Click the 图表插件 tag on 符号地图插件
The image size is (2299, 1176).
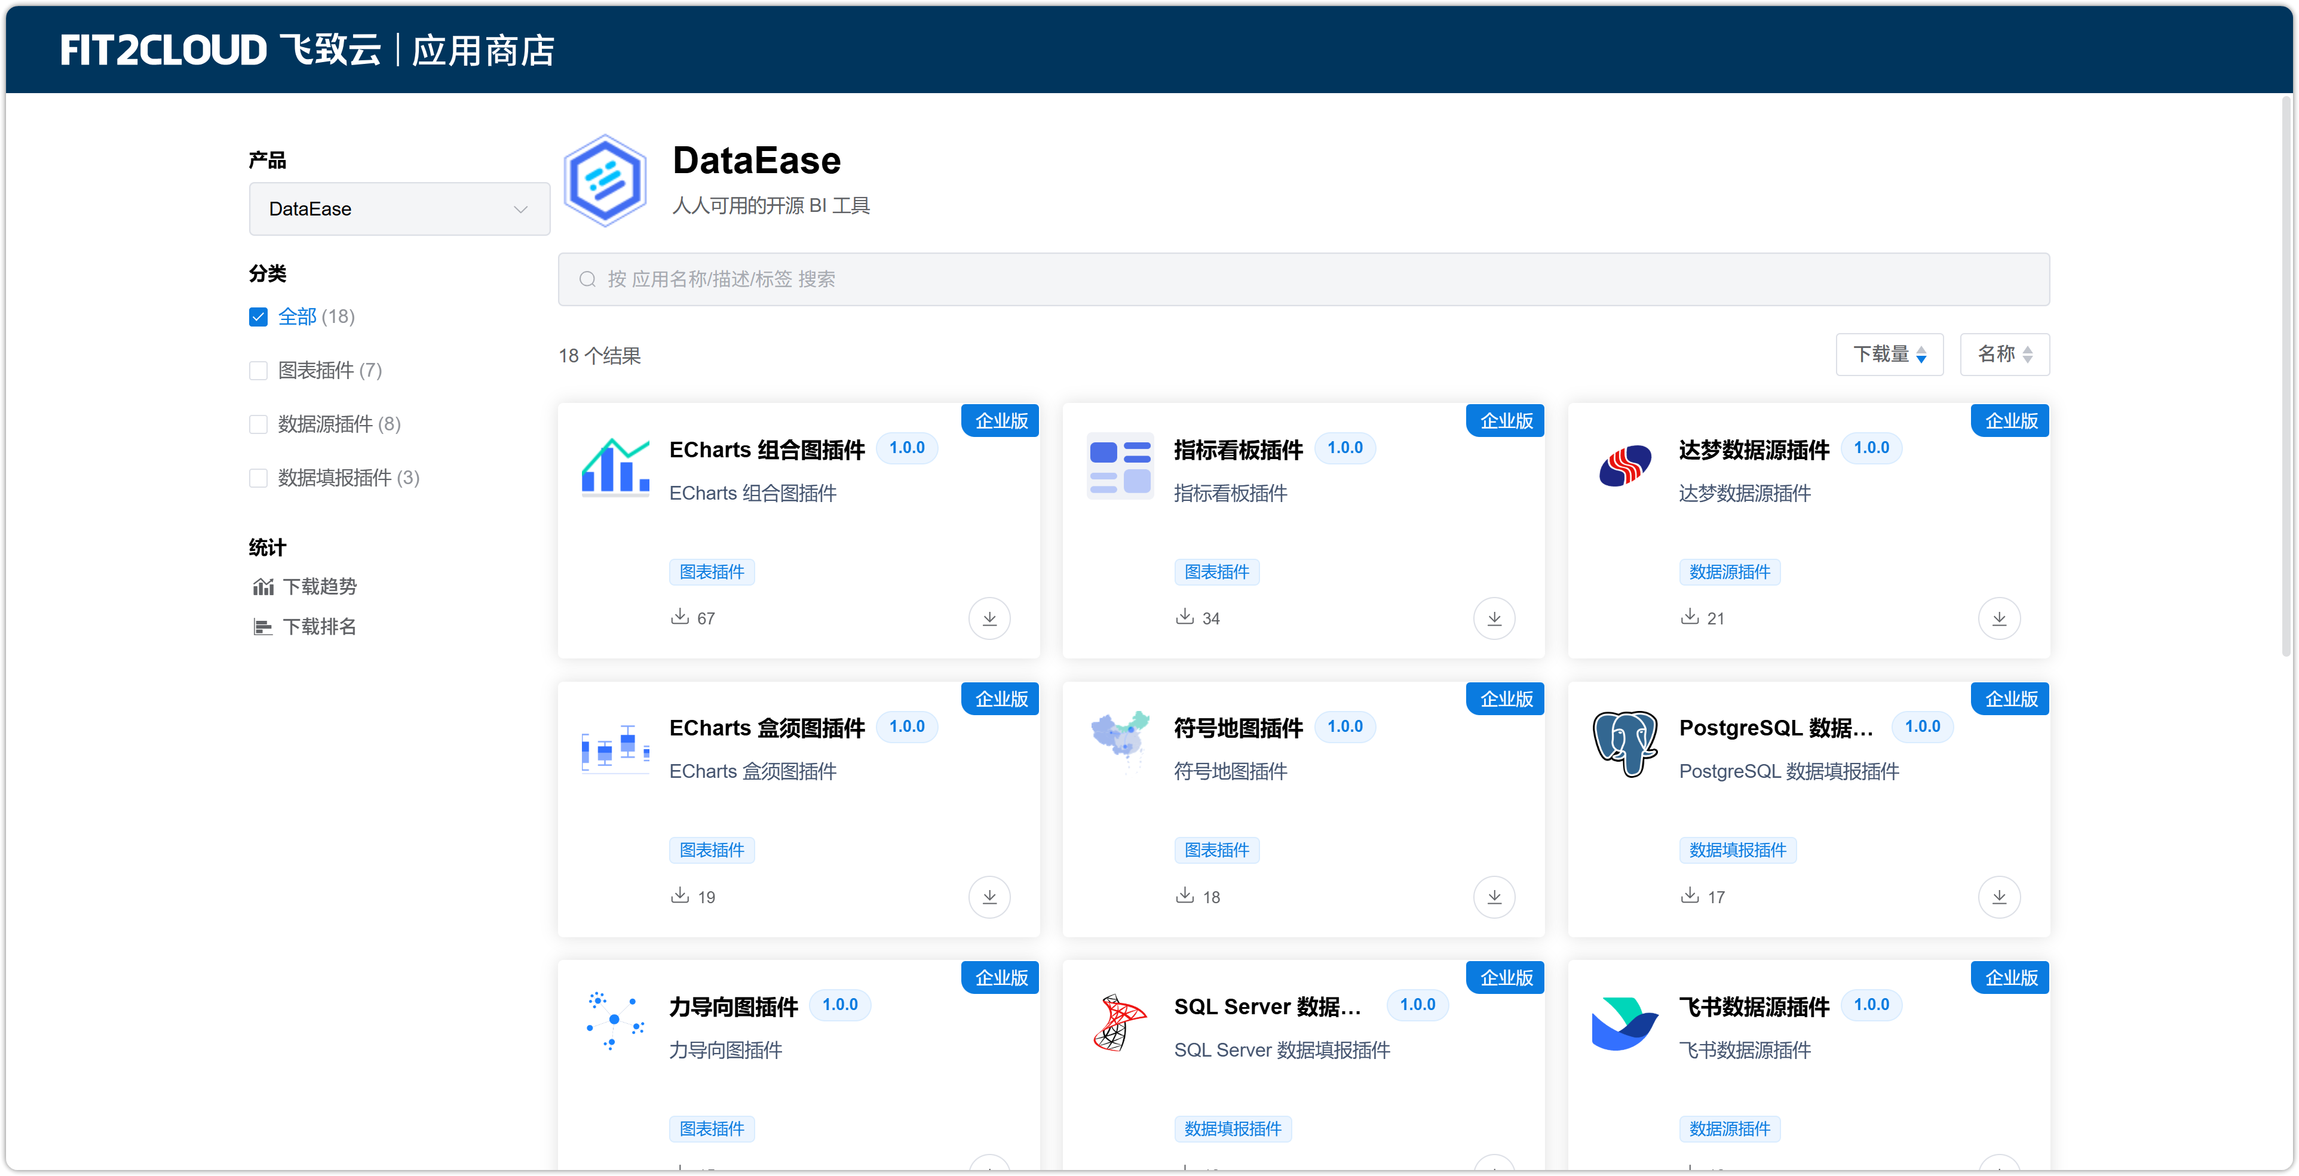[x=1218, y=849]
